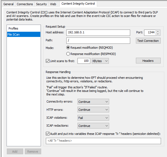Go to the Security tab

click(41, 4)
